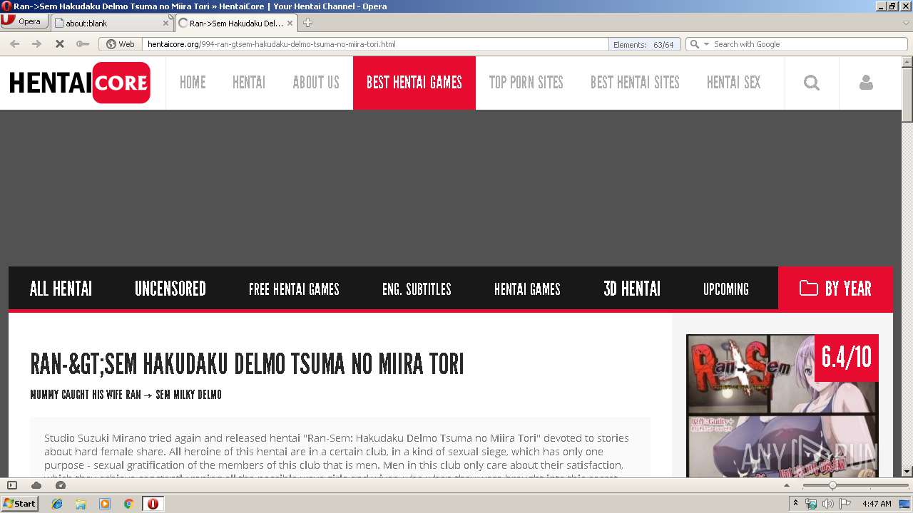Launch Google Chrome from taskbar
This screenshot has width=913, height=513.
(128, 504)
